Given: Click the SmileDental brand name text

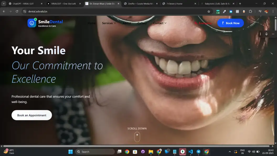Looking at the screenshot, I should coord(50,22).
